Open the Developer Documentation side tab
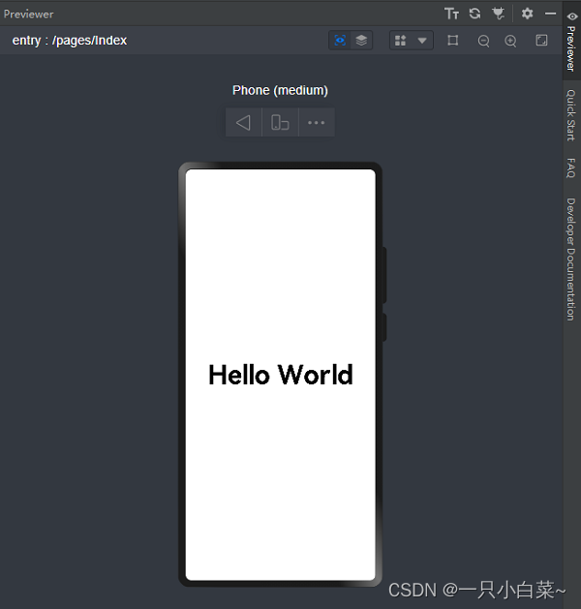Viewport: 581px width, 609px height. pos(571,259)
